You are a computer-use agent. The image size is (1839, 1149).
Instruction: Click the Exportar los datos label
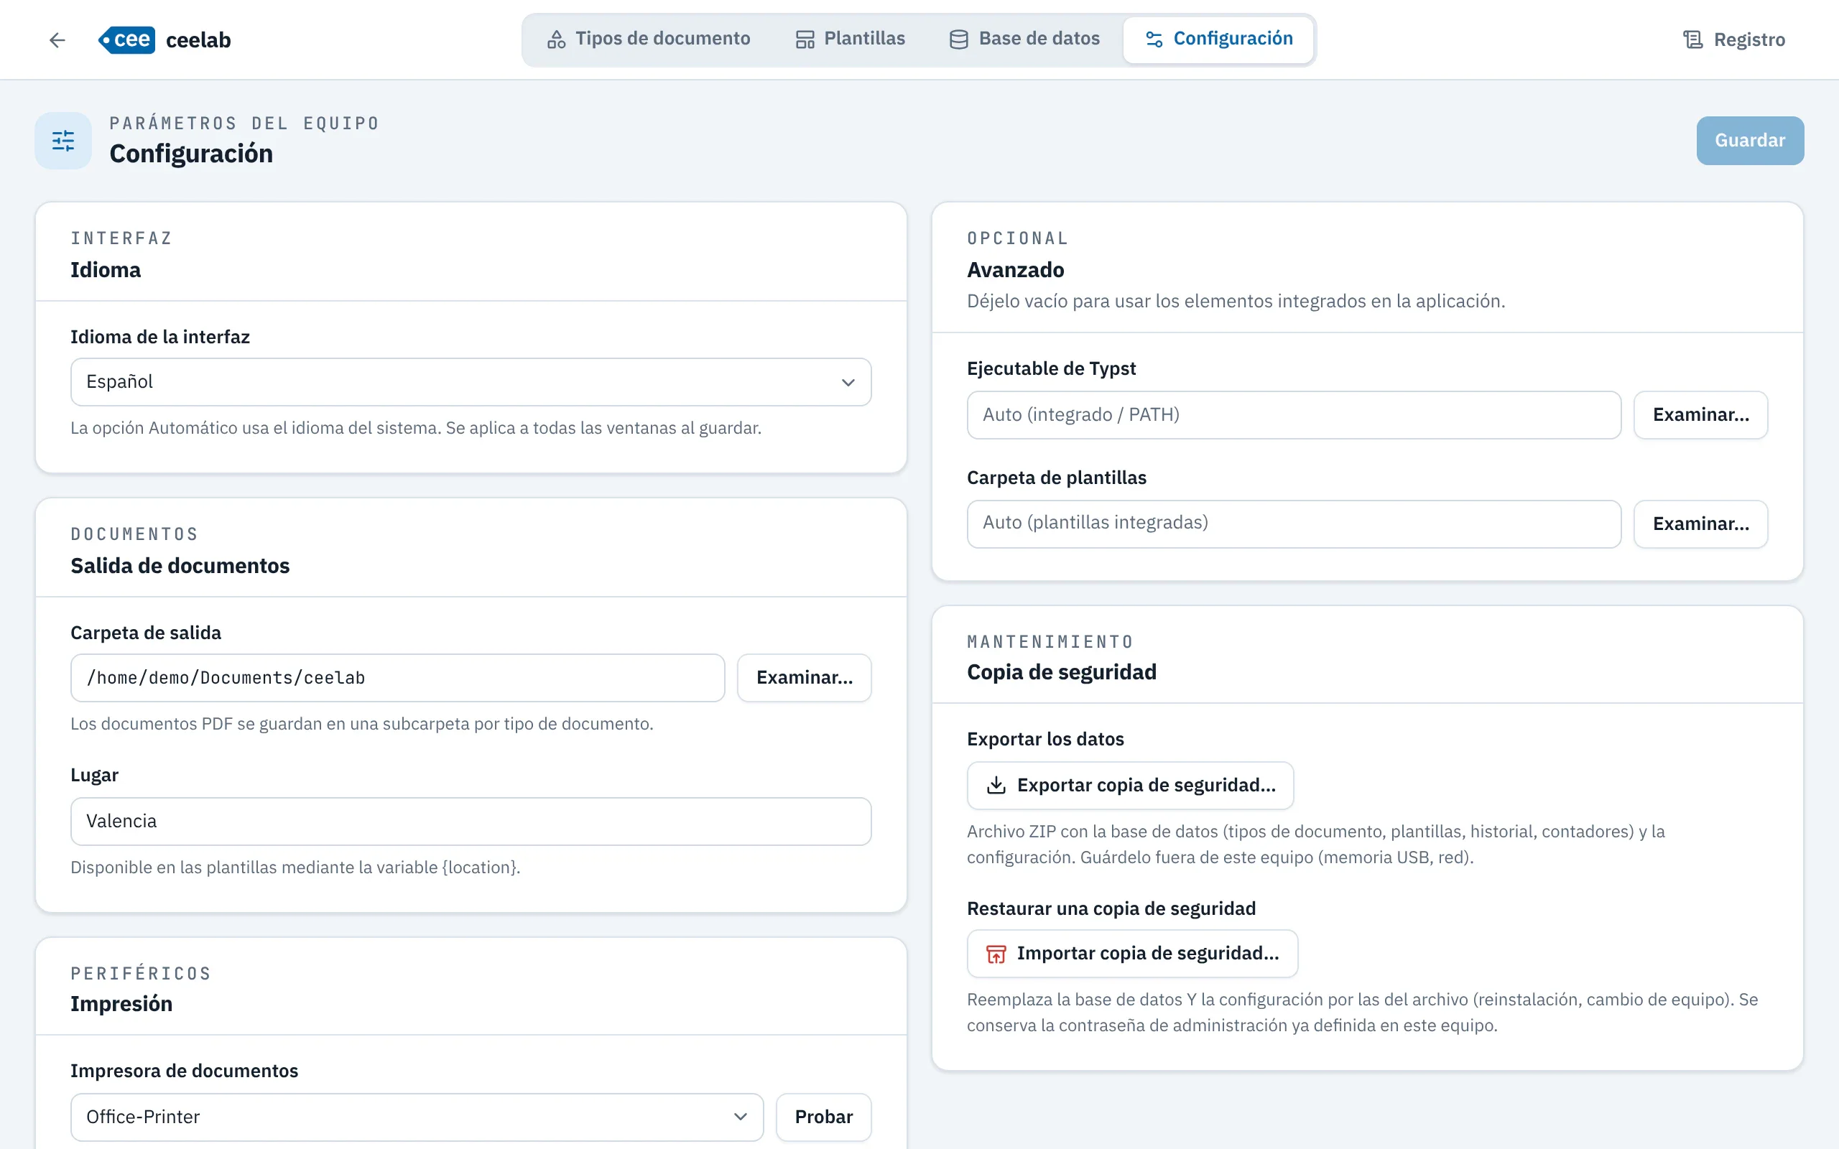click(x=1045, y=740)
